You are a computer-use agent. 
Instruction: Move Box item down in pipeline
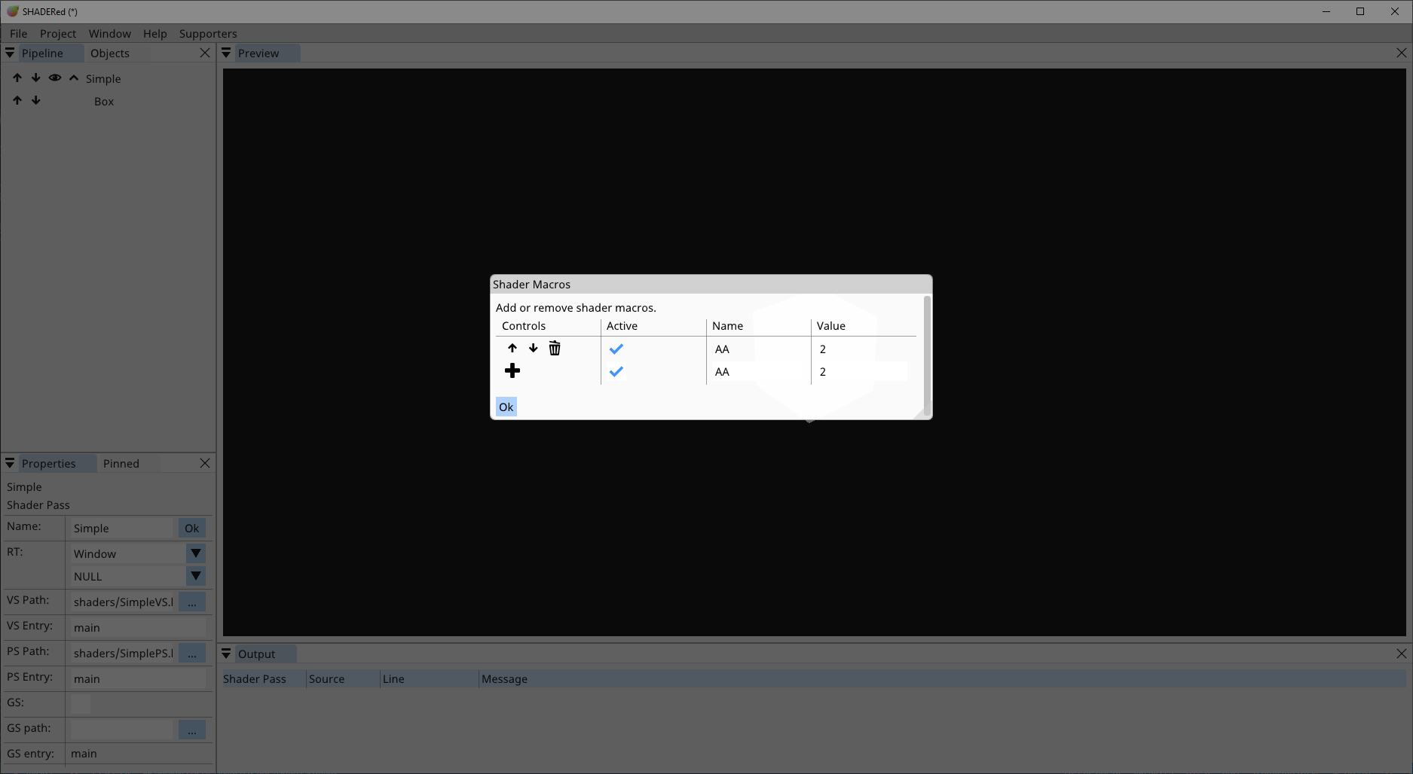pos(36,100)
